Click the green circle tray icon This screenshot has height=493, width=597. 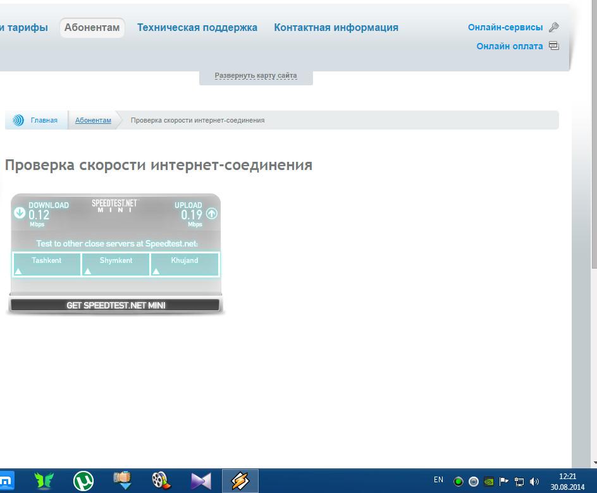click(459, 482)
